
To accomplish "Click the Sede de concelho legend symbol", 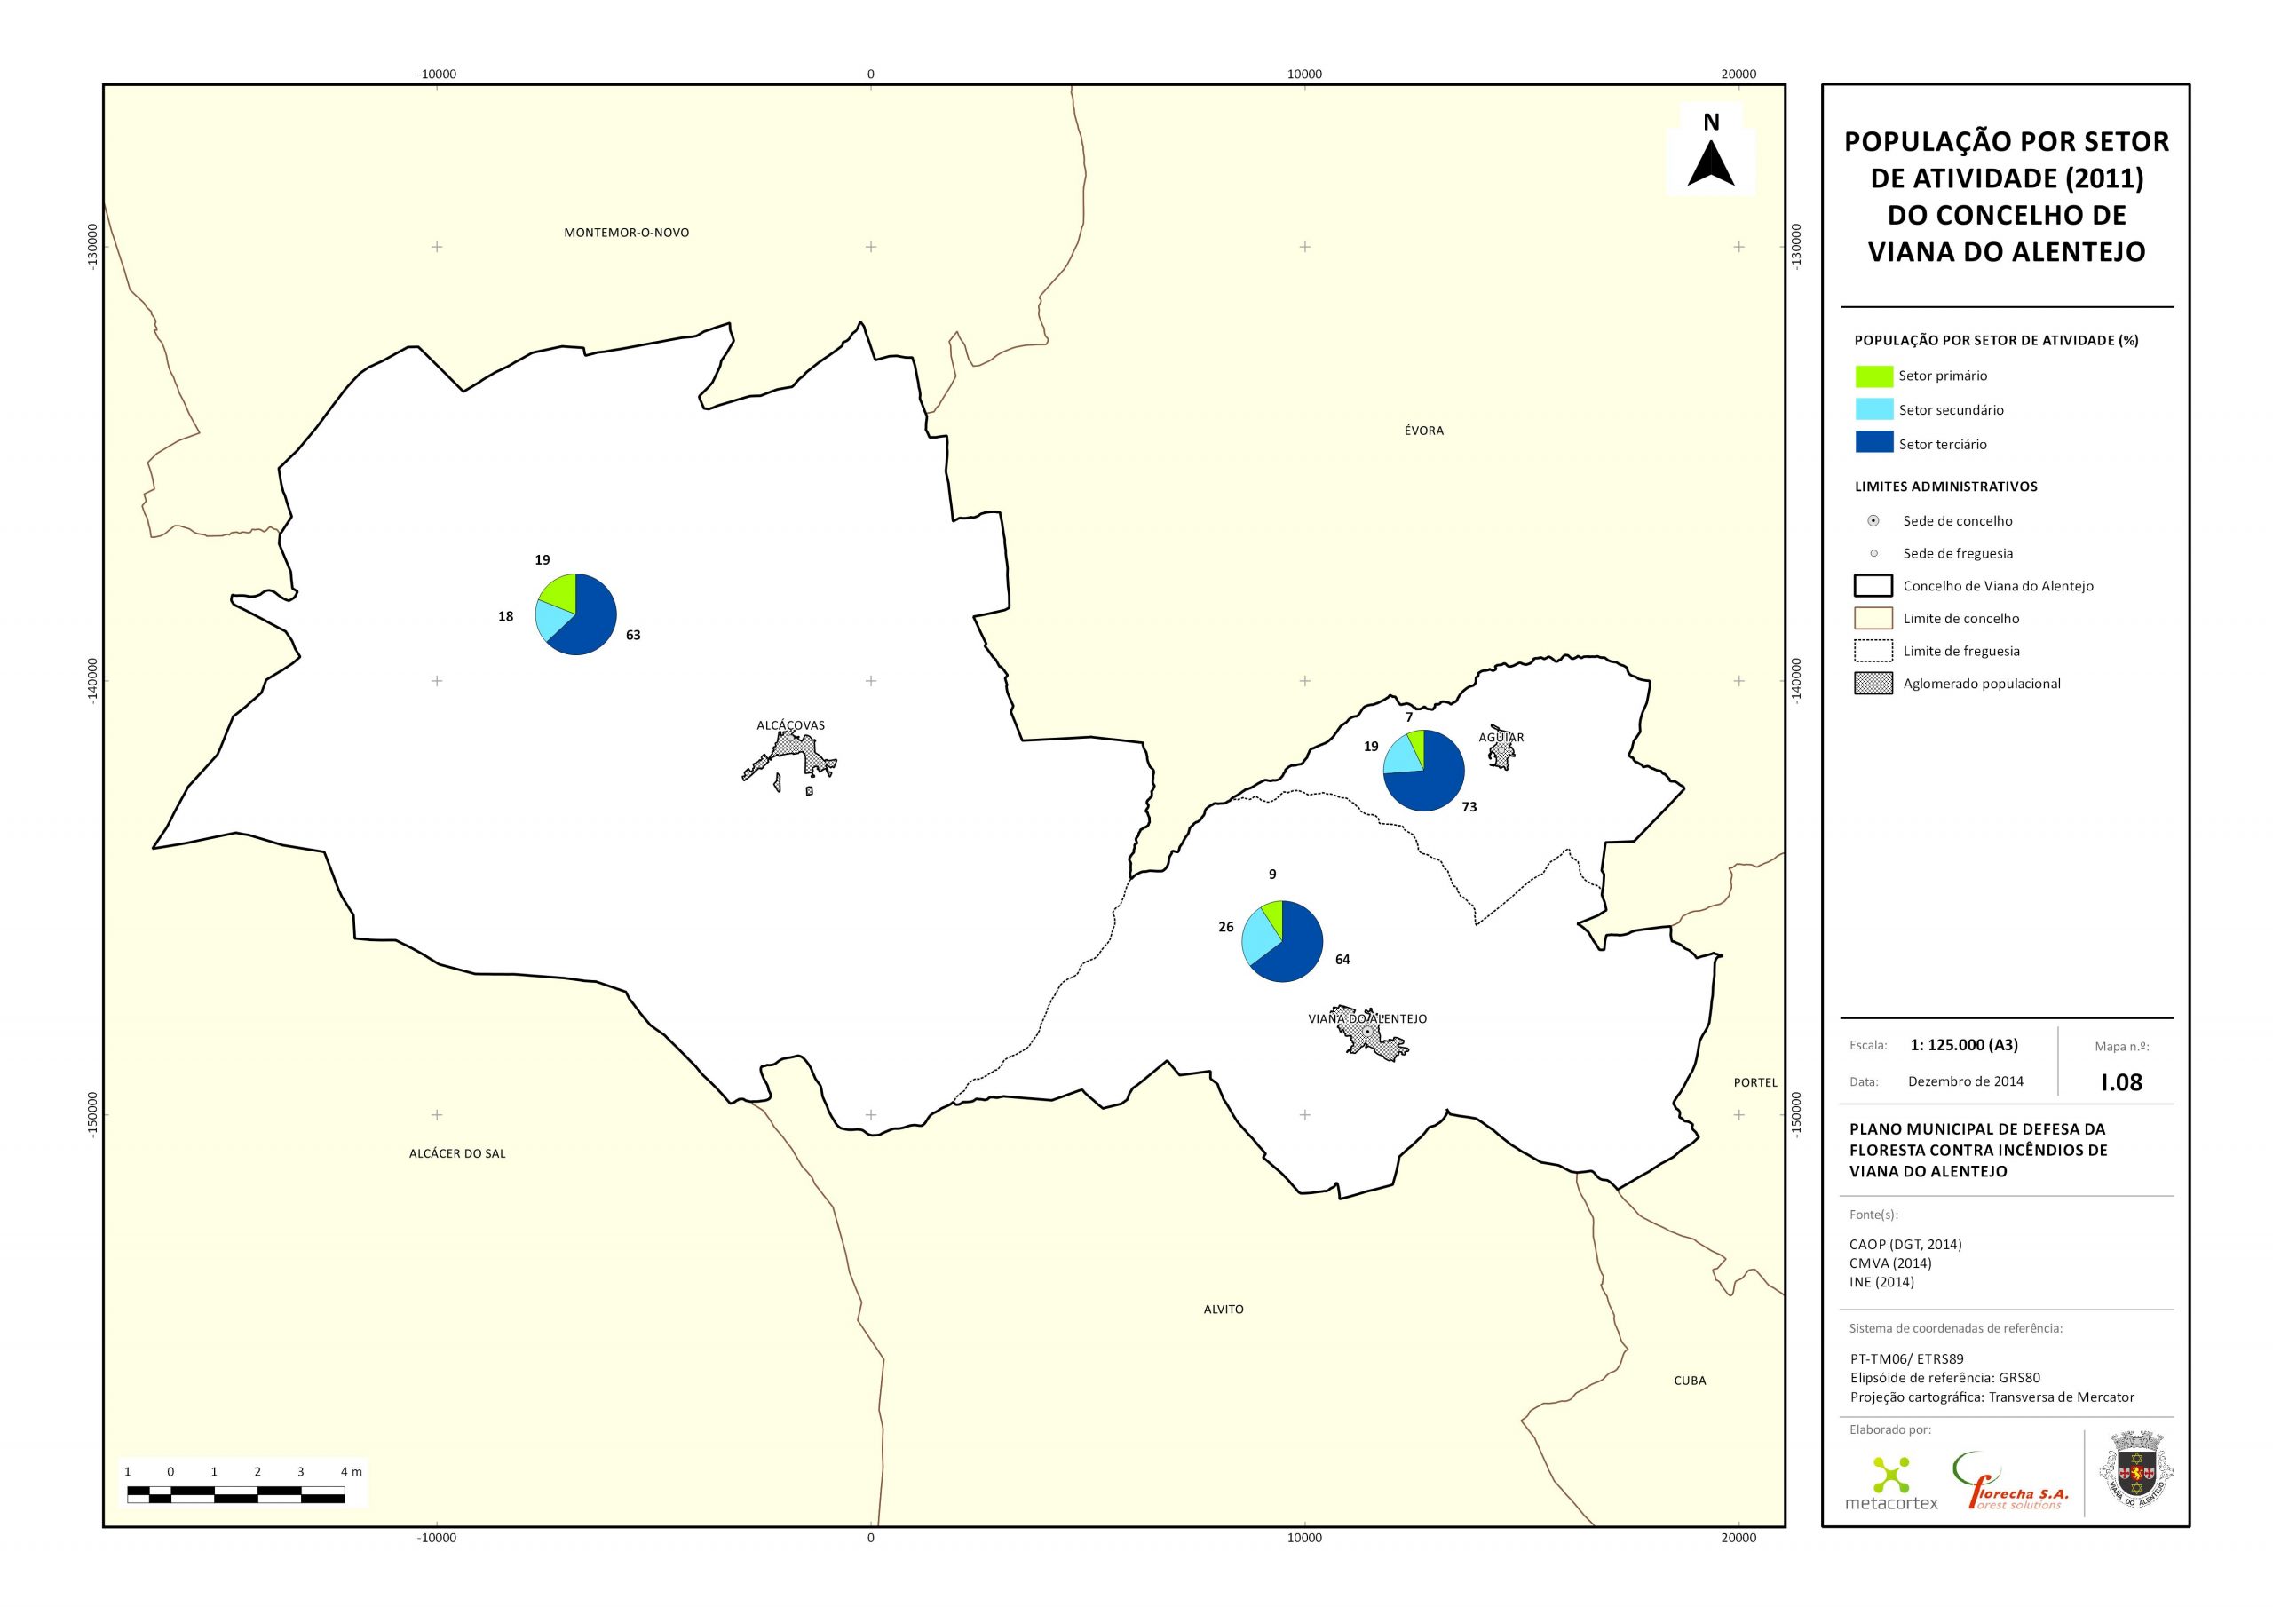I will coord(1873,521).
